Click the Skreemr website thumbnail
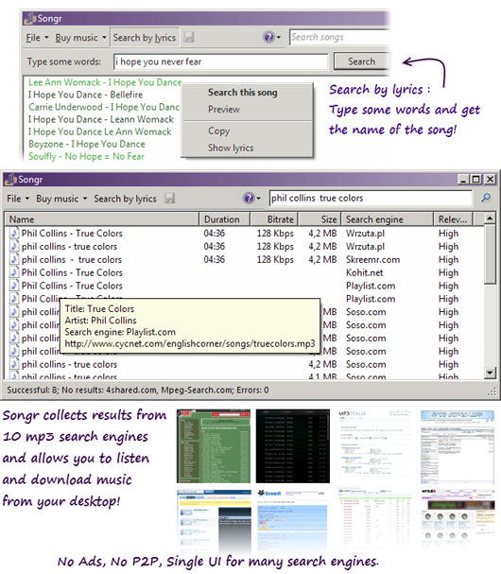The image size is (501, 574). tap(293, 520)
